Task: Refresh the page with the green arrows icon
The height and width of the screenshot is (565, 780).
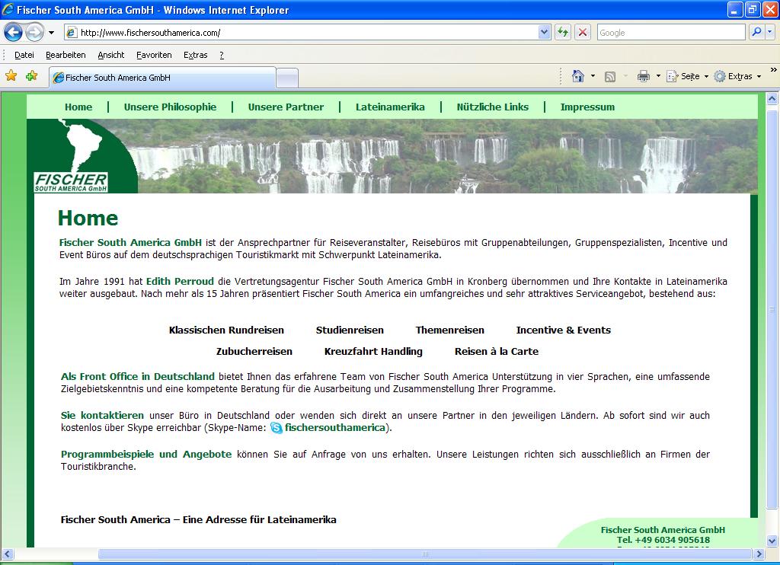Action: (563, 32)
